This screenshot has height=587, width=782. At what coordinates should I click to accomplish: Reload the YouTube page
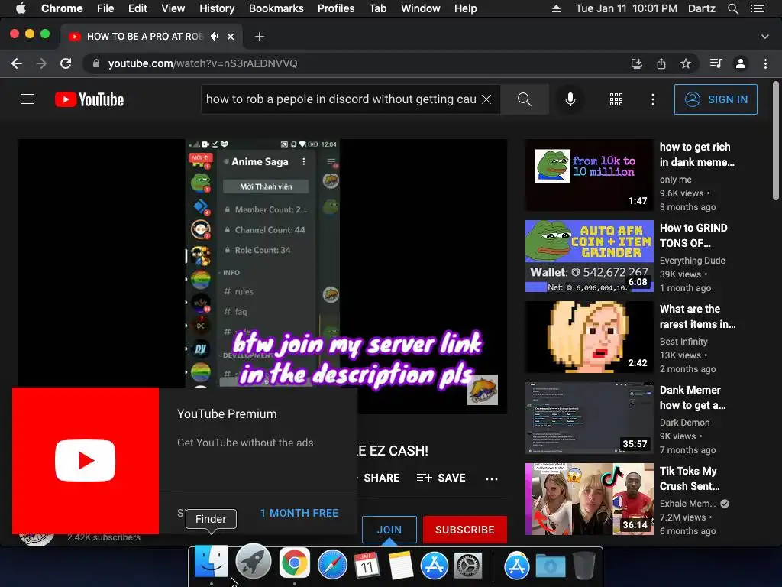click(66, 63)
